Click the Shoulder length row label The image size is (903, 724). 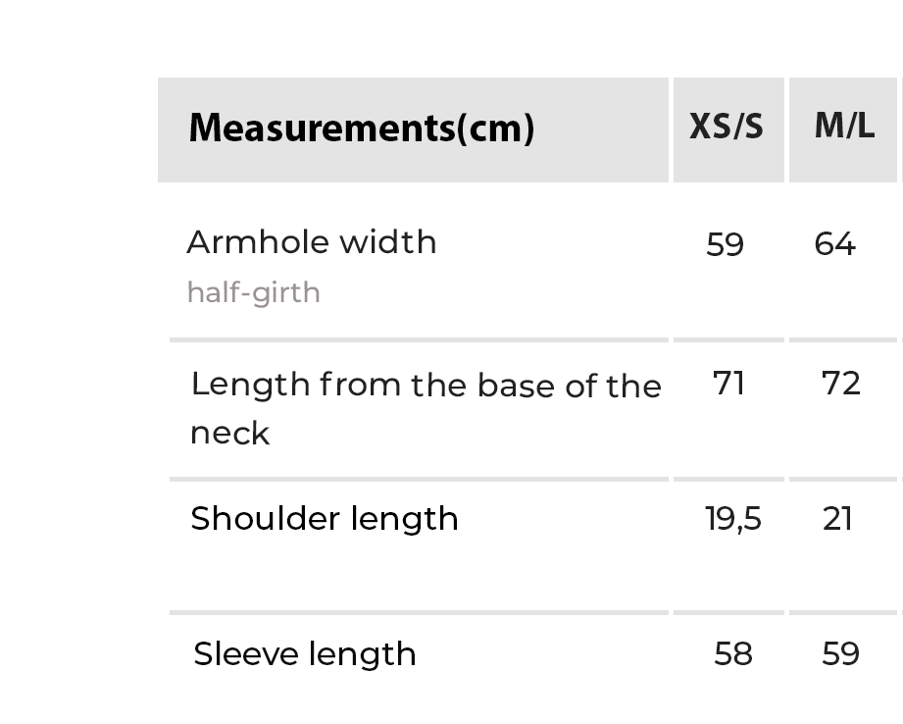[325, 519]
